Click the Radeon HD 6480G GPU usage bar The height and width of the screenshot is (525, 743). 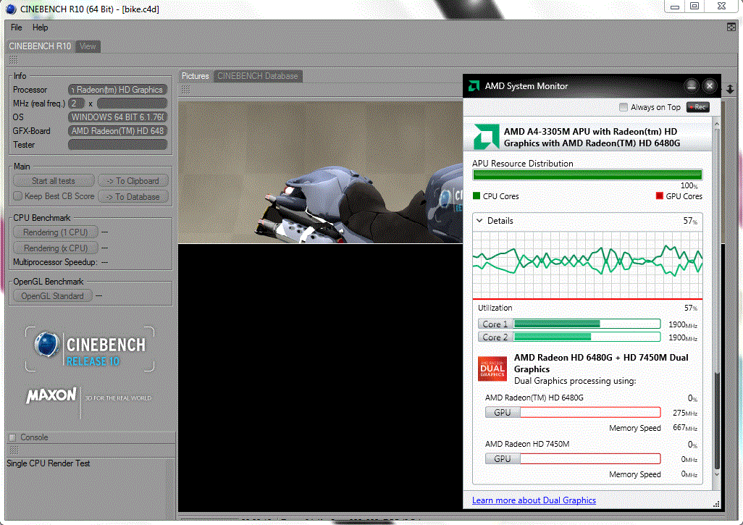[590, 412]
